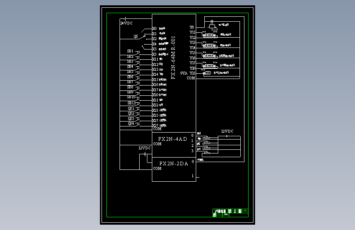
Task: Click the QS3 switch label
Action: point(131,118)
